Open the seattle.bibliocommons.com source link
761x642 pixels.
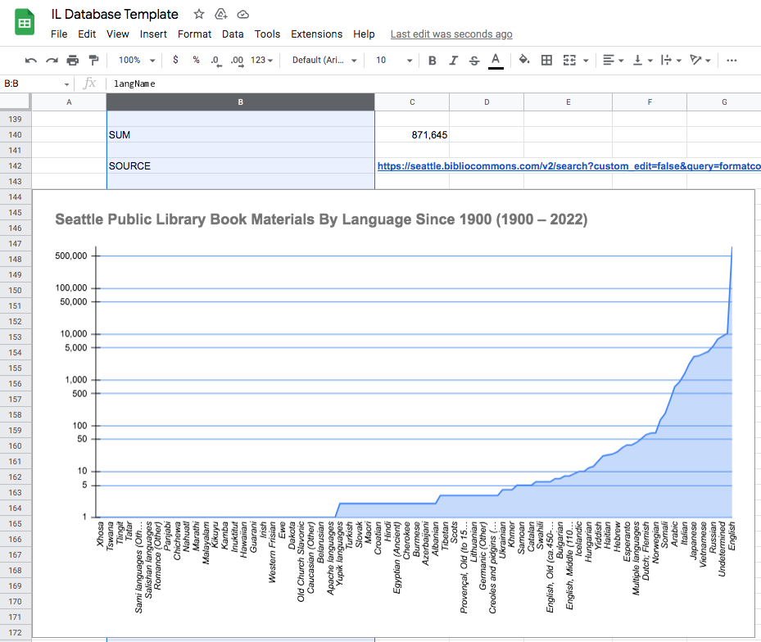click(568, 166)
